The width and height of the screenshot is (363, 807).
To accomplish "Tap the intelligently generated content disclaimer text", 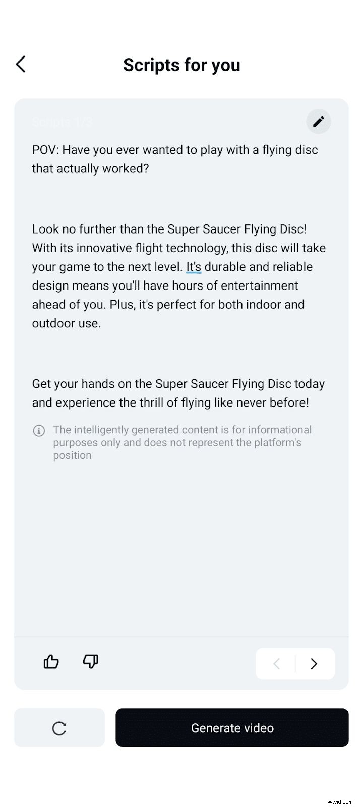I will [x=182, y=442].
